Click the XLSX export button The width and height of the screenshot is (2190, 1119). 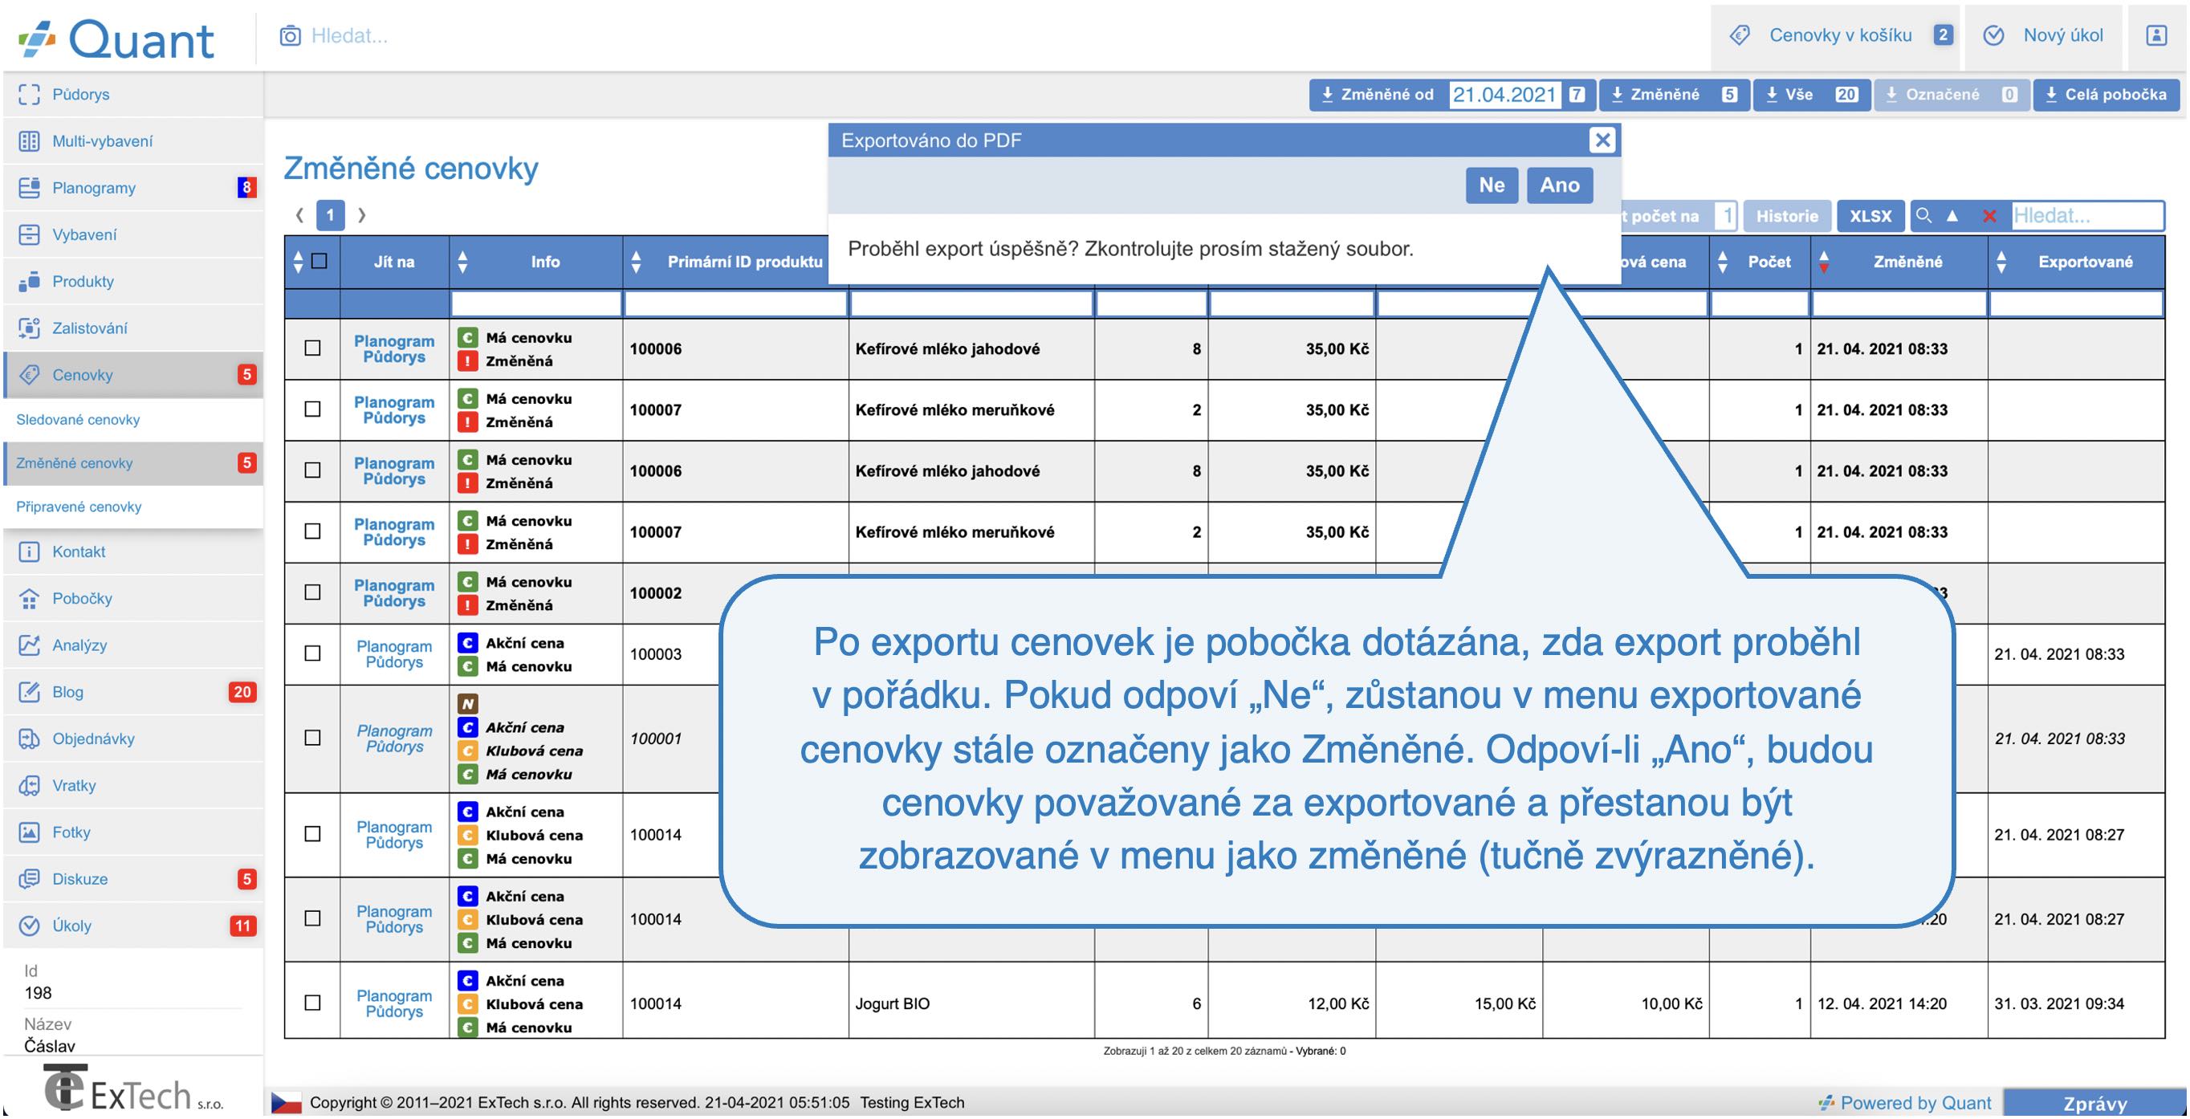click(x=1871, y=216)
